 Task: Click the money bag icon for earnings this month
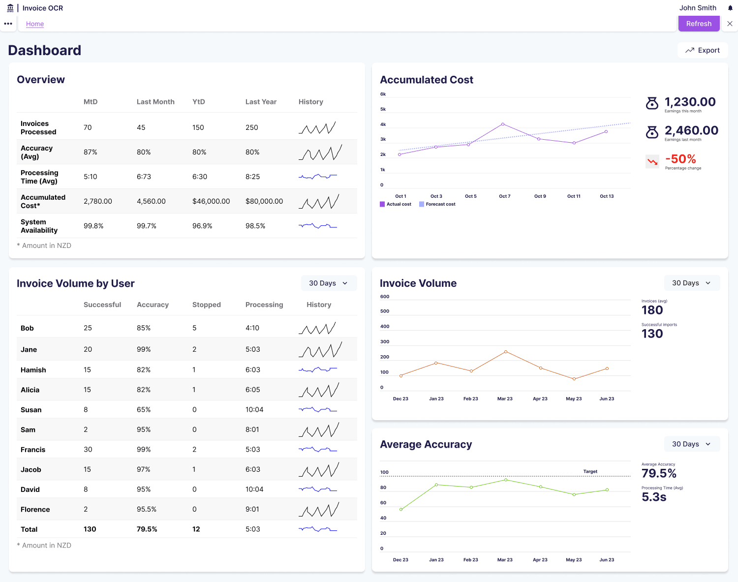[x=652, y=103]
